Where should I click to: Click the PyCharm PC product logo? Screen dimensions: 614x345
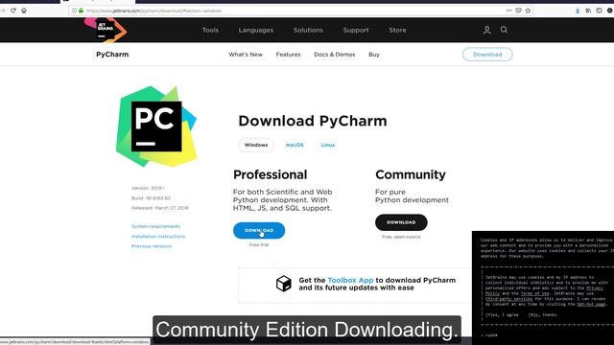pos(156,126)
